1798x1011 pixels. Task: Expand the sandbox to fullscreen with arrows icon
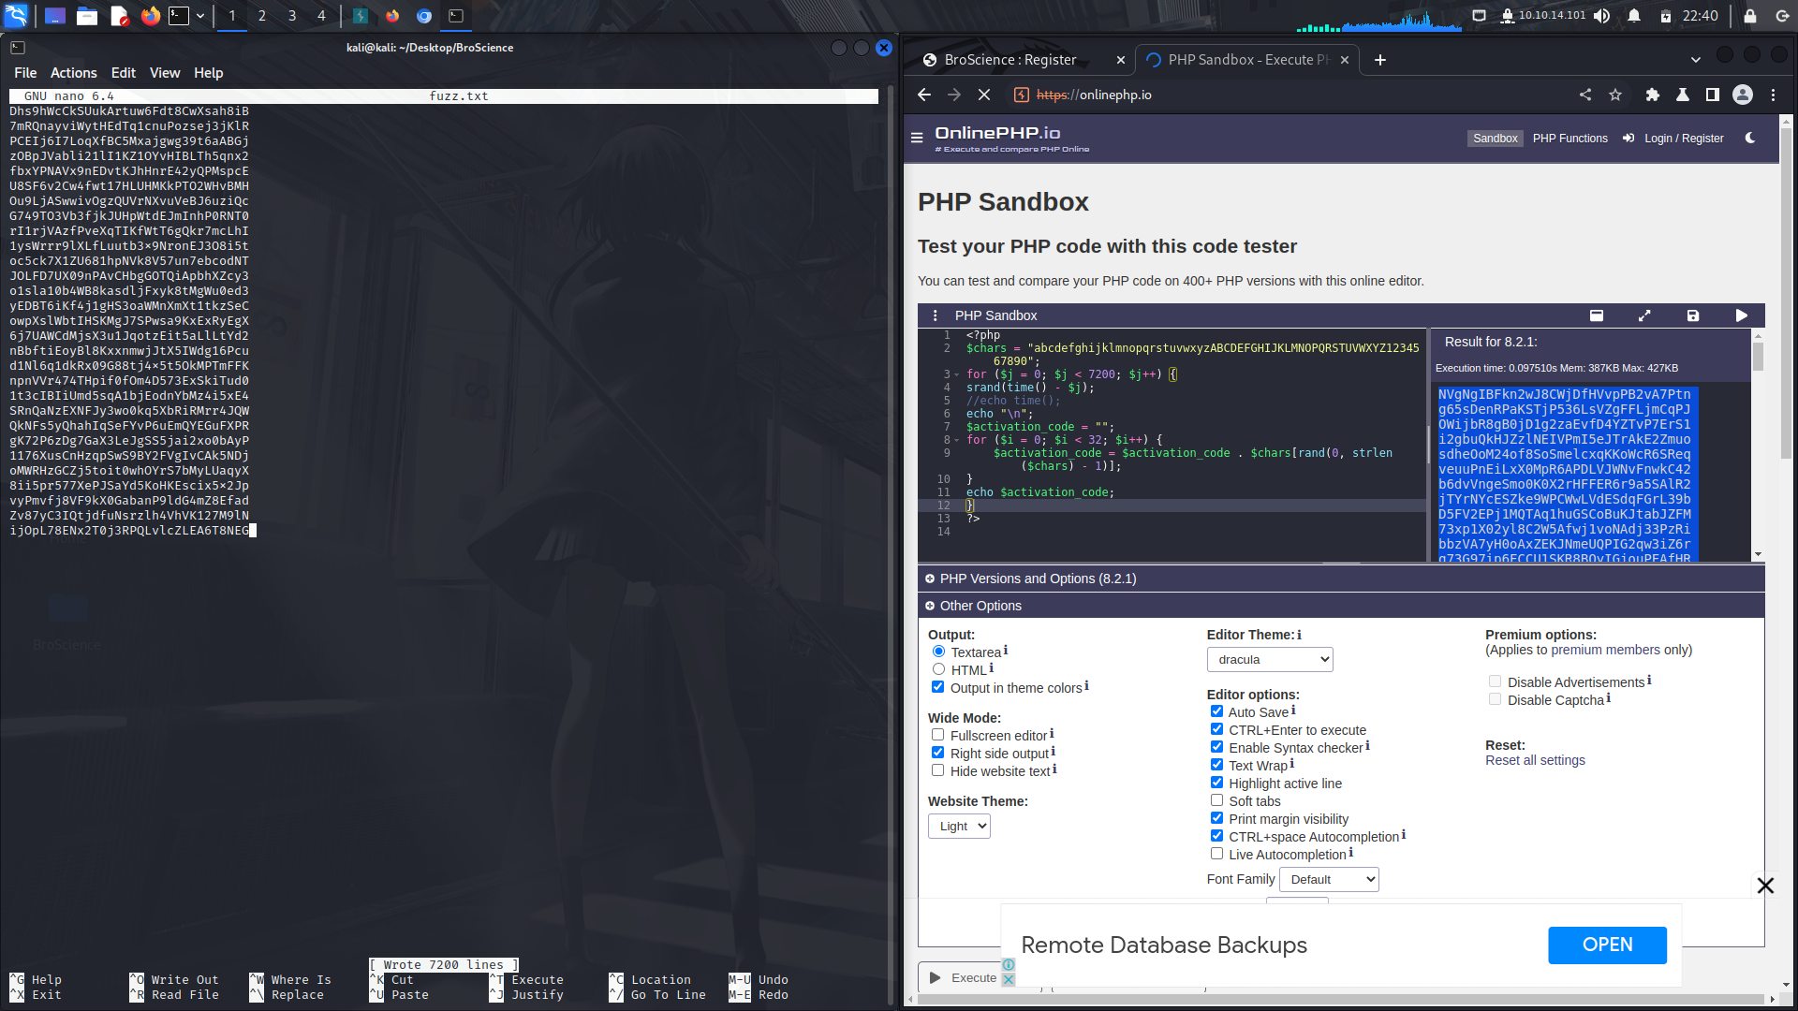point(1645,315)
